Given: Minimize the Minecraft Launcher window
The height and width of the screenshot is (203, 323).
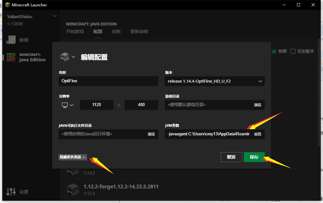Looking at the screenshot, I should (x=284, y=5).
